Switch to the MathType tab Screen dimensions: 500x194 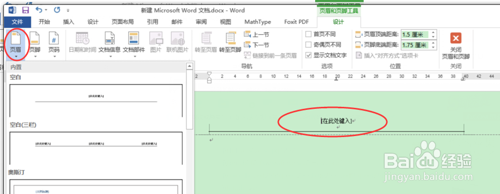pyautogui.click(x=258, y=22)
